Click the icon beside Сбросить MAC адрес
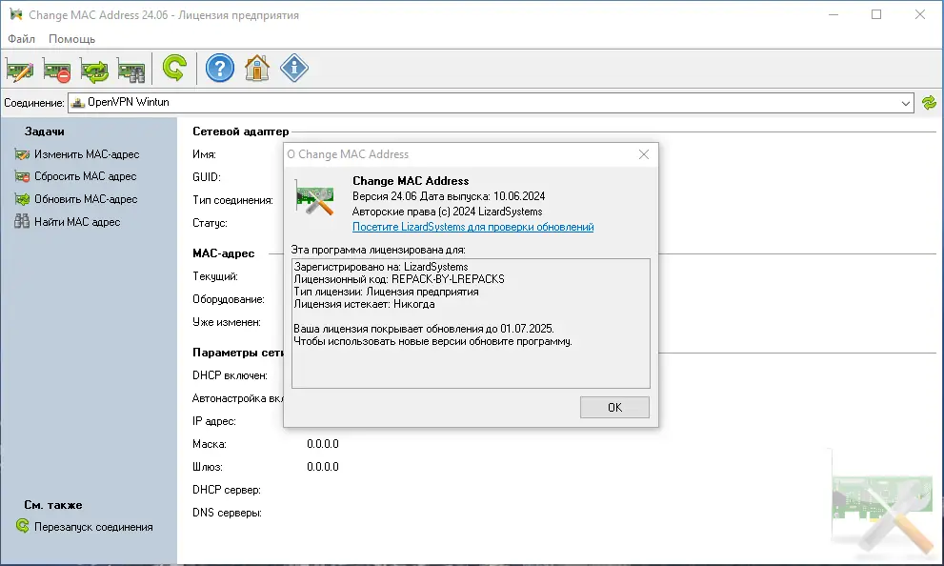The width and height of the screenshot is (944, 566). (22, 176)
